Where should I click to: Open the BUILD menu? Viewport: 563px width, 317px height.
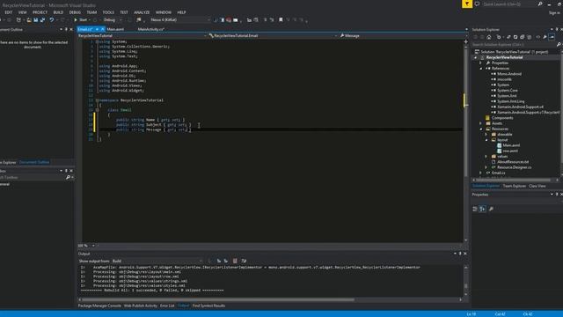pos(58,12)
